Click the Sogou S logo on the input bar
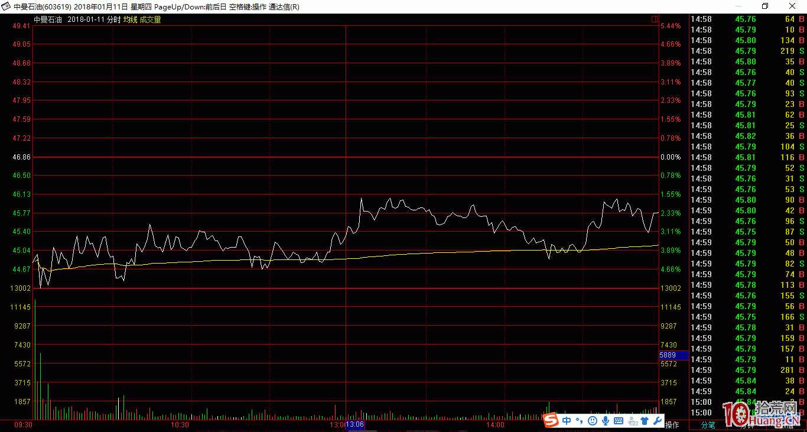The image size is (807, 432). click(551, 420)
